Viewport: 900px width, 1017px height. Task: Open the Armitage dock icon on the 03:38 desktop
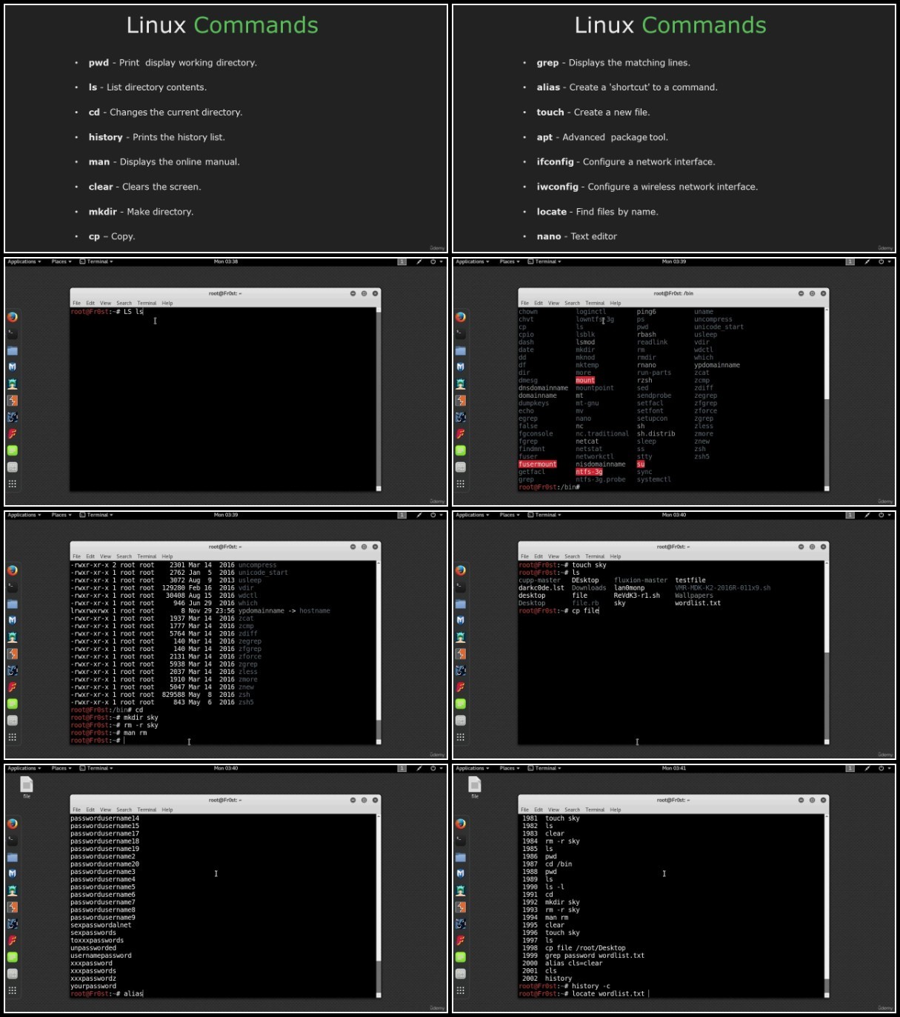tap(13, 384)
